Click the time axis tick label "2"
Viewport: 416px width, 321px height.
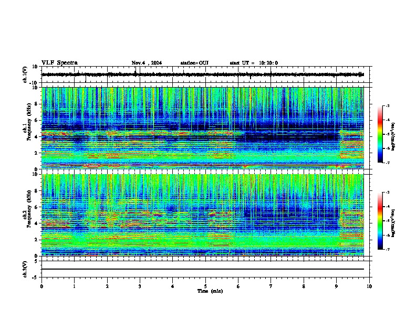107,286
